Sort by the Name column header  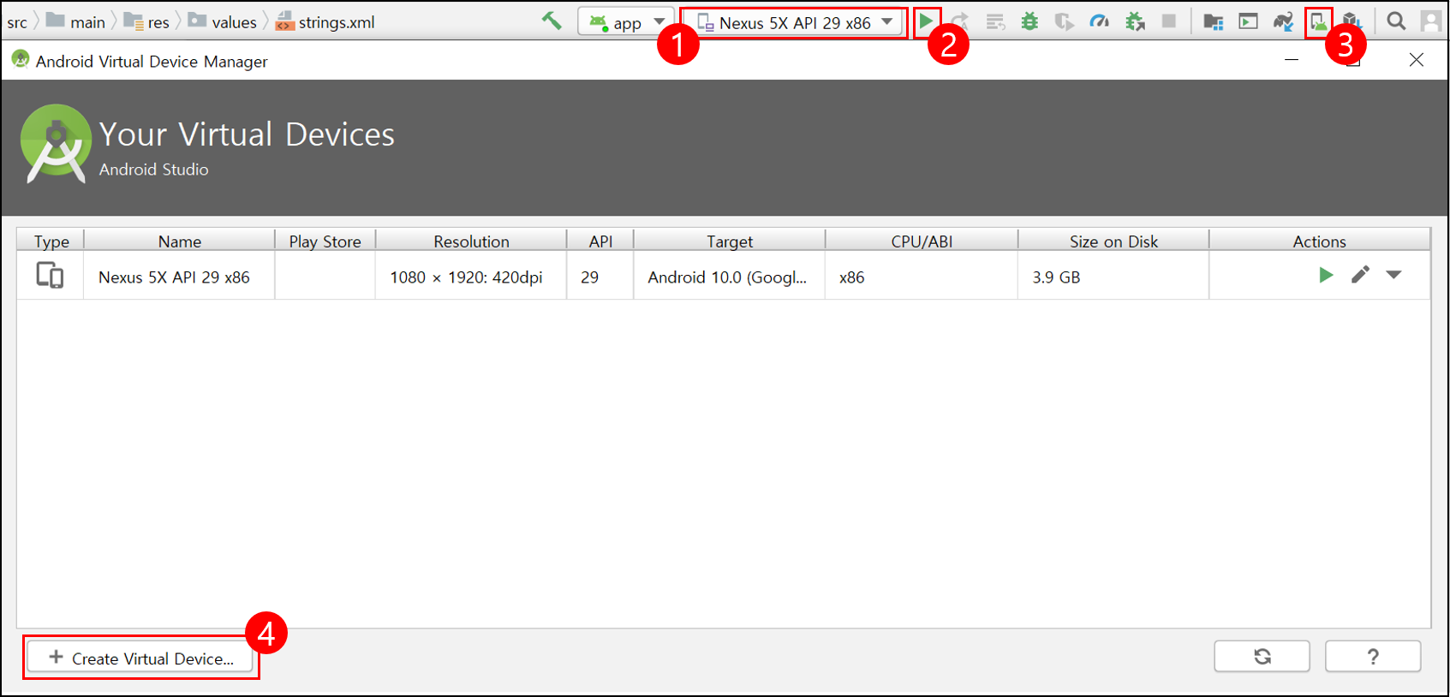[x=179, y=241]
